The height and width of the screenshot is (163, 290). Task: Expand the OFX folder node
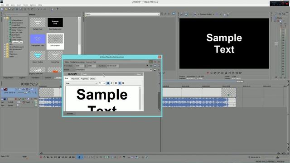point(5,44)
